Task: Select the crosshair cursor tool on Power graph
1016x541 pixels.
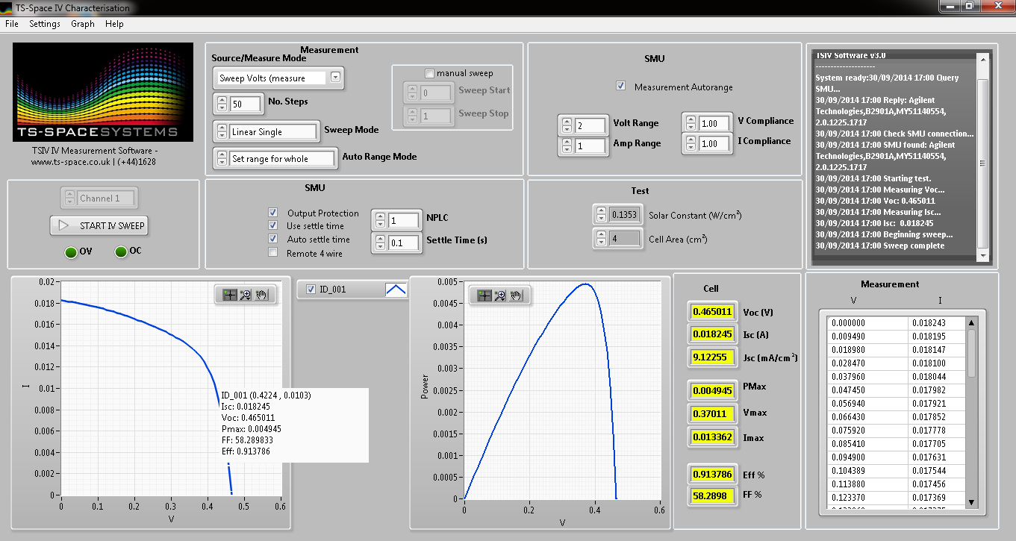Action: pyautogui.click(x=484, y=295)
